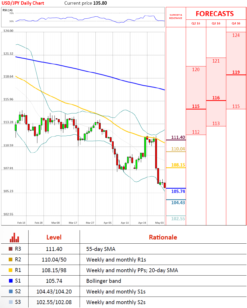Viewport: 247px width, 308px height.
Task: Click the S1 level value 105.74 in table
Action: (x=54, y=281)
